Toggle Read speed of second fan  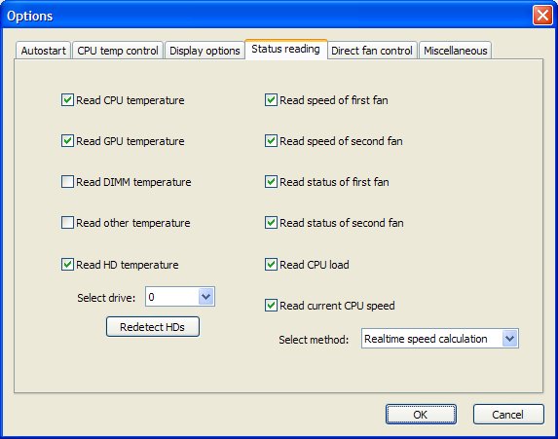click(x=271, y=141)
